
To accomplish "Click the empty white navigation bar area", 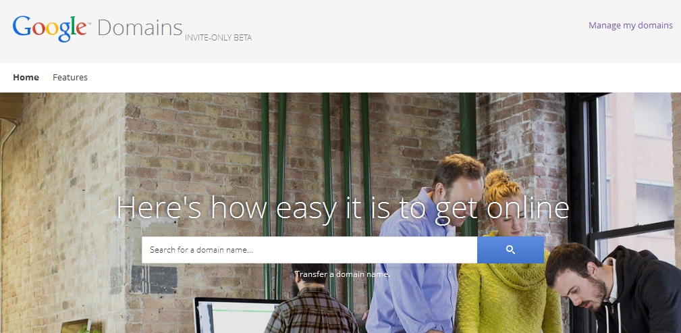I will click(x=382, y=78).
